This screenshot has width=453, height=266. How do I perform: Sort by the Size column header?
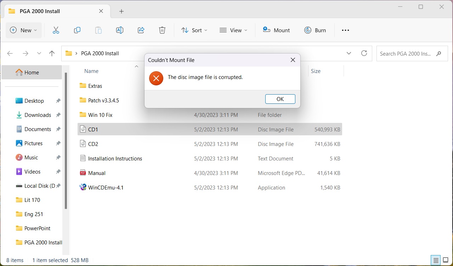point(316,71)
